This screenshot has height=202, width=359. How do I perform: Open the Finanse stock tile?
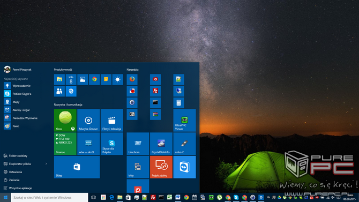[65, 144]
